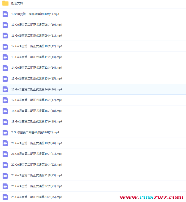The image size is (186, 202).
Task: Select file 22.Go语言第二期正式课第20讲(22).mp4
Action: (37, 165)
